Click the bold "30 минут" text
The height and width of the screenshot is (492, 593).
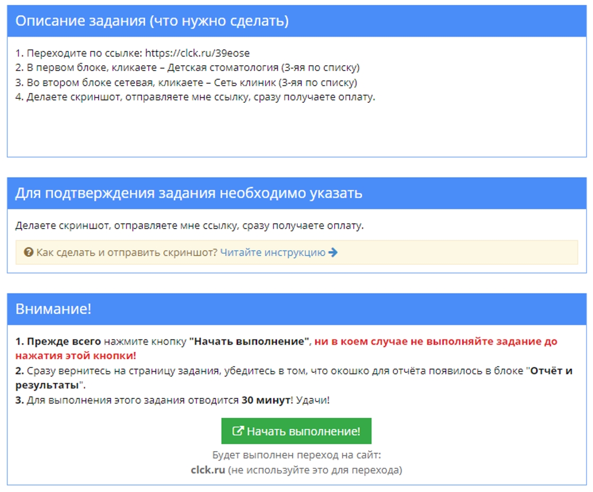[x=266, y=400]
